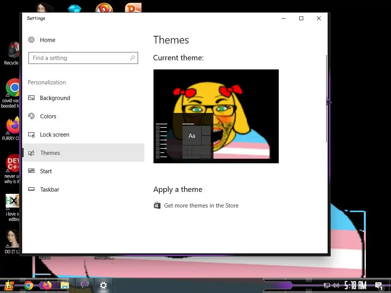The width and height of the screenshot is (391, 293).
Task: Click the taskbar app left of Settings gear
Action: 85,285
